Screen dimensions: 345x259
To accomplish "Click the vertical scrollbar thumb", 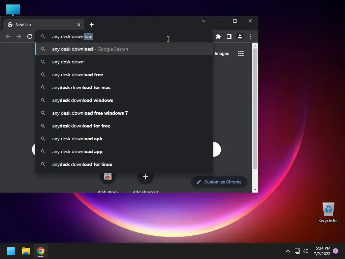I will pyautogui.click(x=255, y=109).
